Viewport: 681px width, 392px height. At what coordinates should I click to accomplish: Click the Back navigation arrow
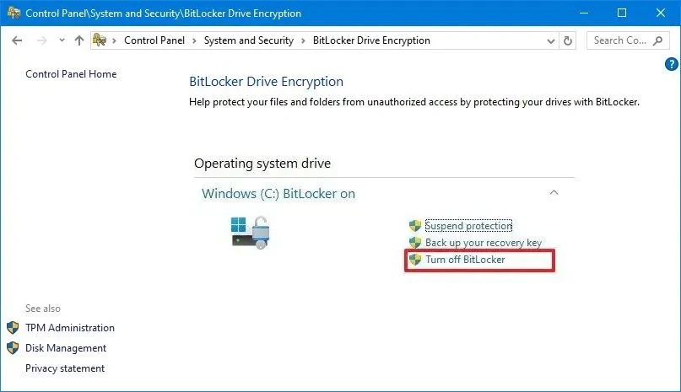(18, 40)
